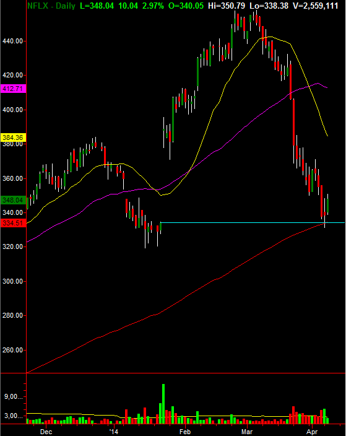Select the Apr date axis label

tap(312, 432)
